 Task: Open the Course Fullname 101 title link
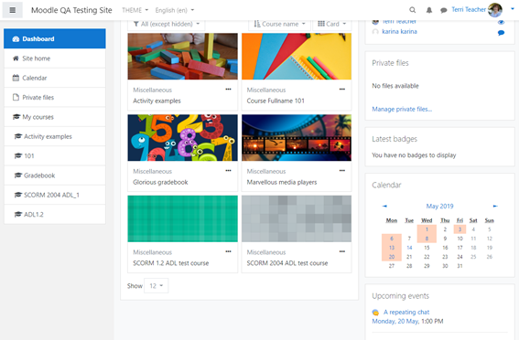276,101
